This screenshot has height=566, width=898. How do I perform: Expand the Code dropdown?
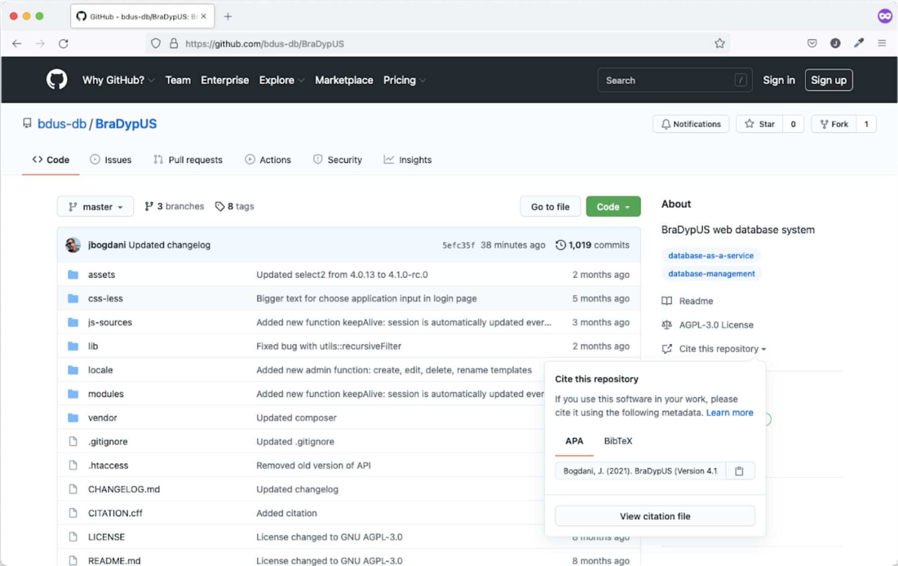613,206
